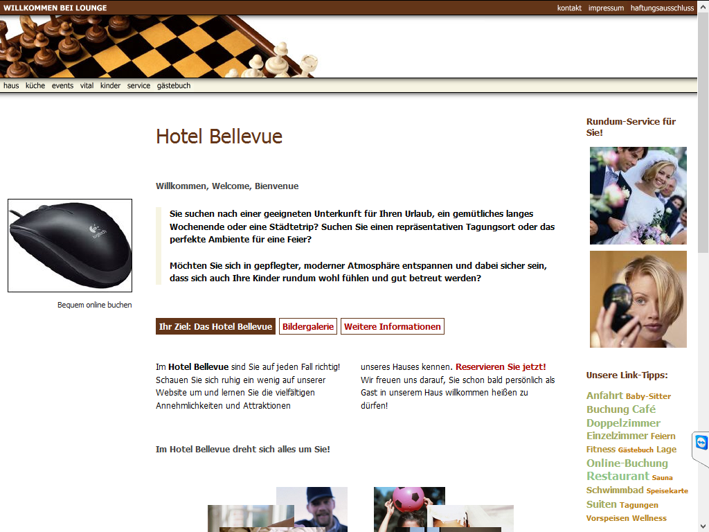This screenshot has height=532, width=709.
Task: Open the Lage tag link
Action: pyautogui.click(x=667, y=449)
